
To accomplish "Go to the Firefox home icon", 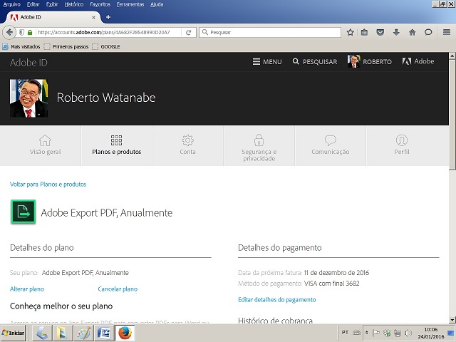I will point(412,32).
